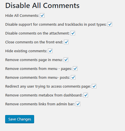Toggle checkbox for comments and trackbacks in post types
The image size is (125, 131).
[x=110, y=24]
